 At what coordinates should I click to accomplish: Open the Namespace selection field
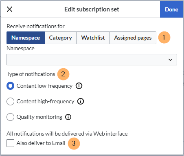tap(92, 60)
